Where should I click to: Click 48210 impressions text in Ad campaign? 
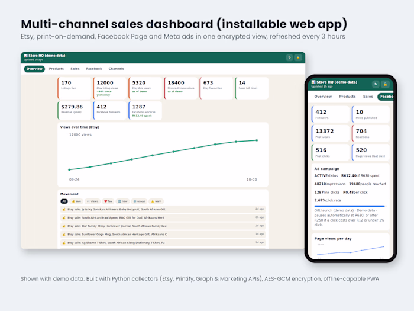(330, 184)
